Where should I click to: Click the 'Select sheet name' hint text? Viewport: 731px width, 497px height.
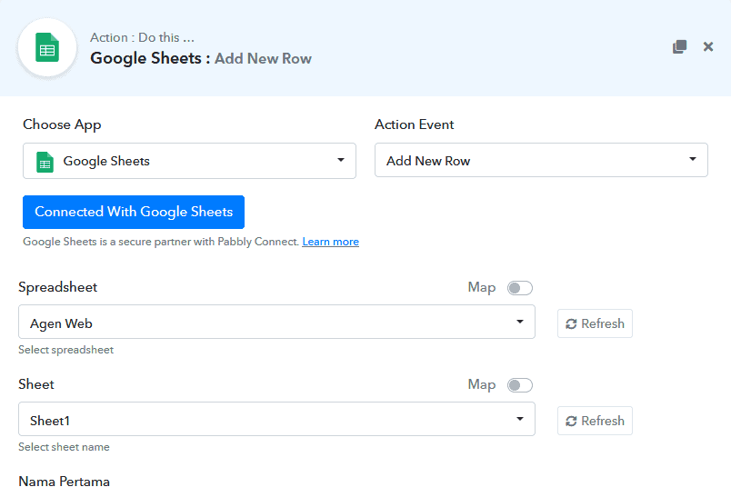coord(64,447)
